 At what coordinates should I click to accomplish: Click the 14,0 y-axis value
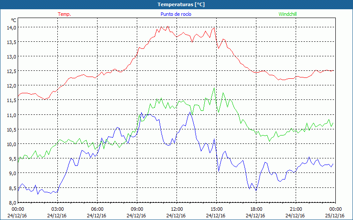tap(11, 28)
